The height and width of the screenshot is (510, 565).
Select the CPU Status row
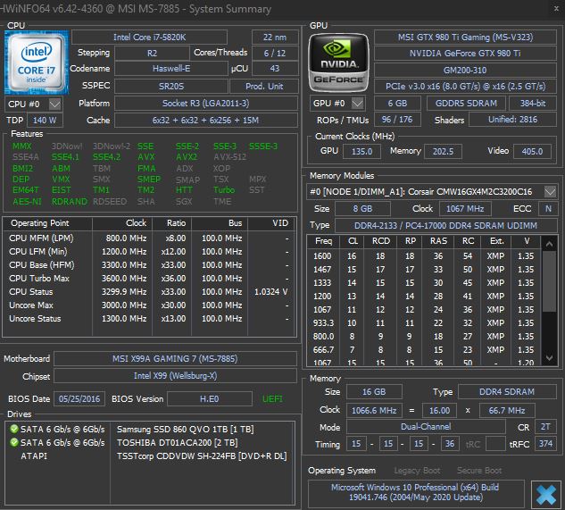pos(149,291)
